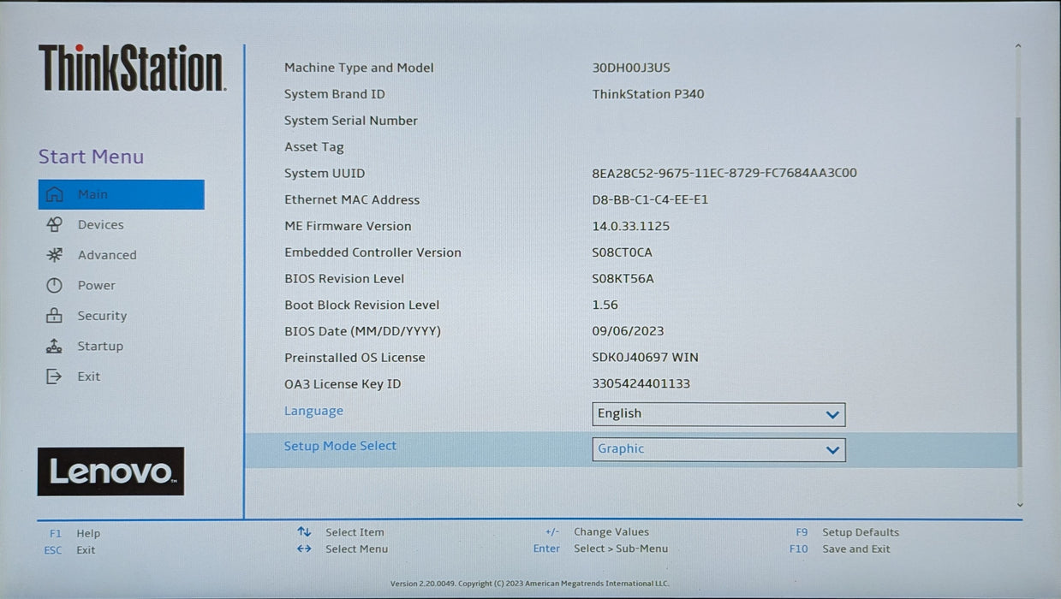Click ME firmware version 14.0.33.1125

[x=631, y=226]
